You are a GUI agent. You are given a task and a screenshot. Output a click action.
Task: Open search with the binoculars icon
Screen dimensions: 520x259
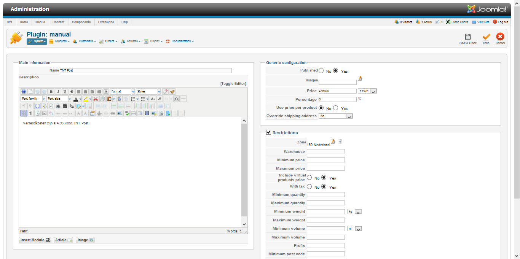[x=65, y=106]
